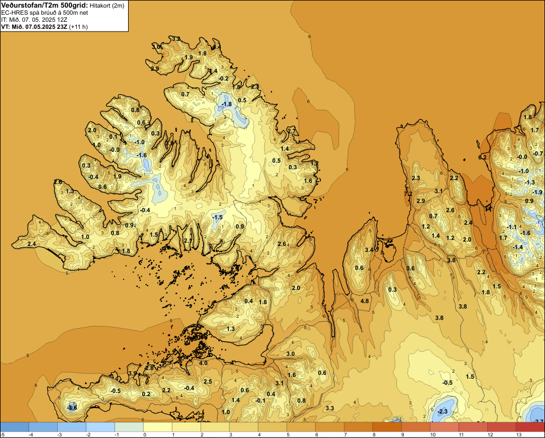Click the '-1.3' temperature value on the map
The width and height of the screenshot is (545, 438).
530,183
